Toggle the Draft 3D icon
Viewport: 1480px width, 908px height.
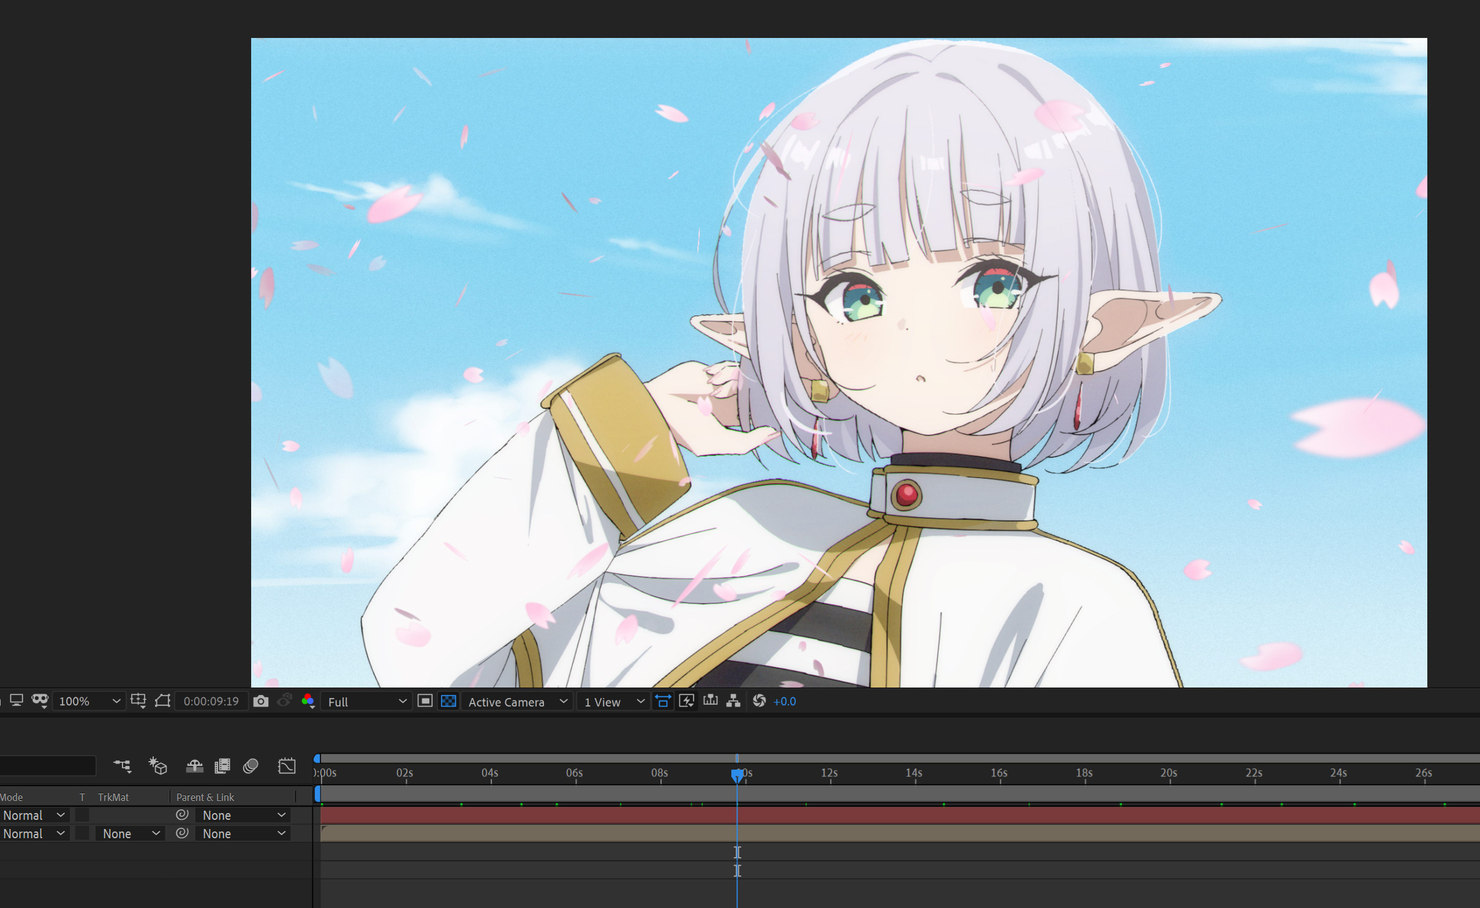tap(158, 765)
